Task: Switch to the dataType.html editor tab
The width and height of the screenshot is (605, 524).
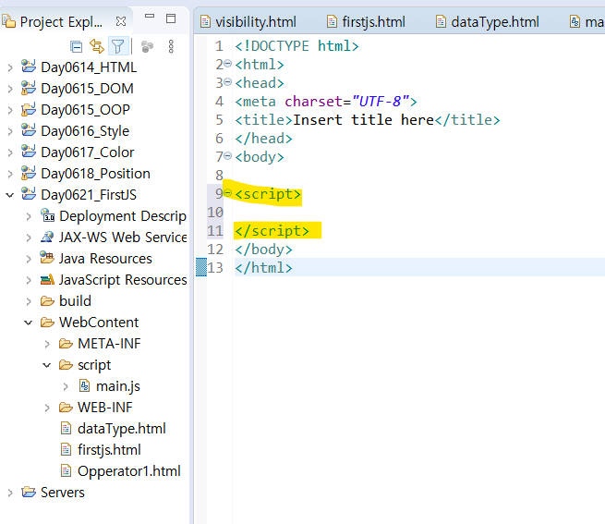Action: (488, 22)
